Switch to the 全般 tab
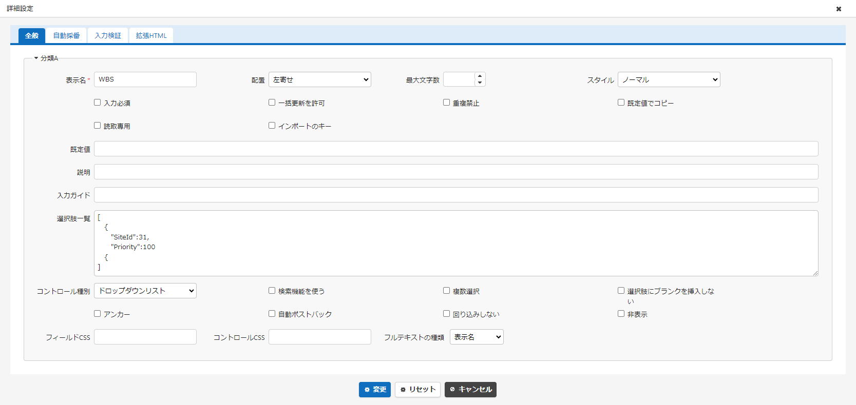Screen dimensions: 856x405 point(32,35)
